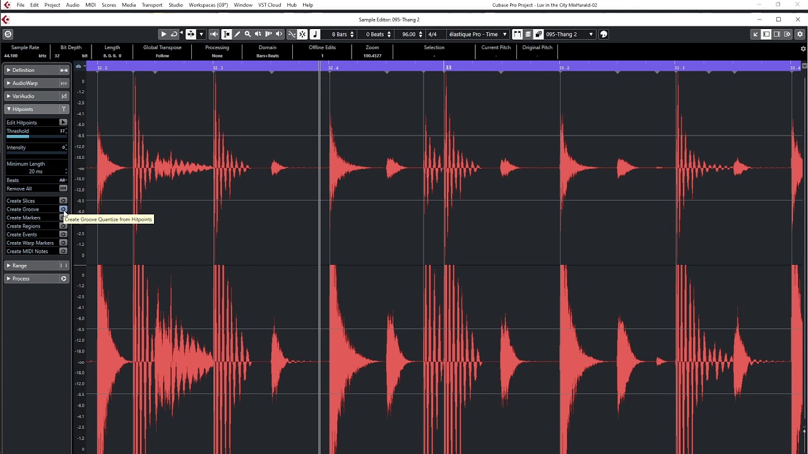Open the VST Cloud menu
Image resolution: width=808 pixels, height=454 pixels.
point(270,5)
